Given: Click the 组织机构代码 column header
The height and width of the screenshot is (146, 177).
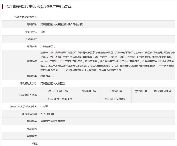Looking at the screenshot, I should (89, 91).
